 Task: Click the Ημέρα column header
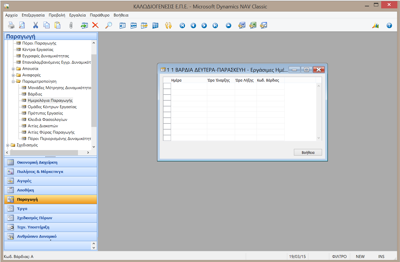(x=189, y=80)
